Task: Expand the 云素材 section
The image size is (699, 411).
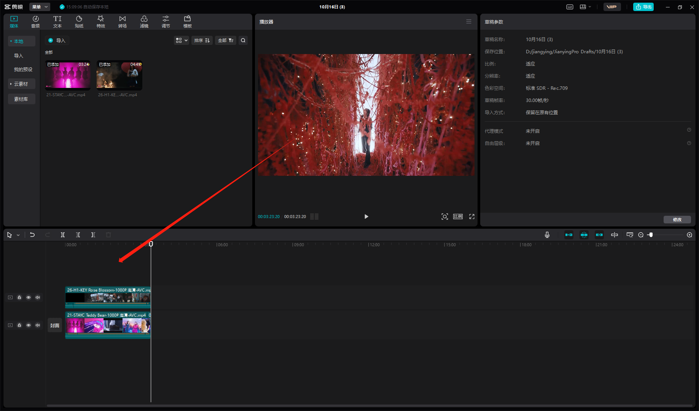Action: 22,84
